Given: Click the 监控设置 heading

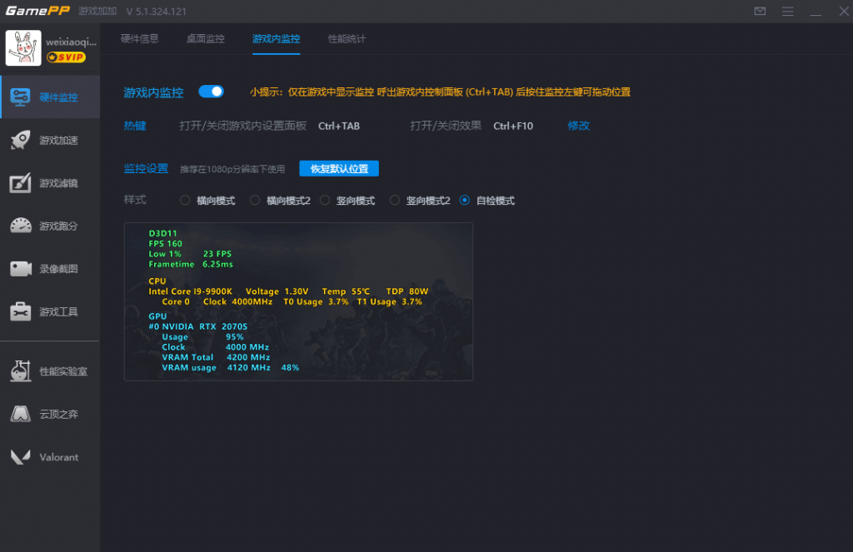Looking at the screenshot, I should 146,168.
